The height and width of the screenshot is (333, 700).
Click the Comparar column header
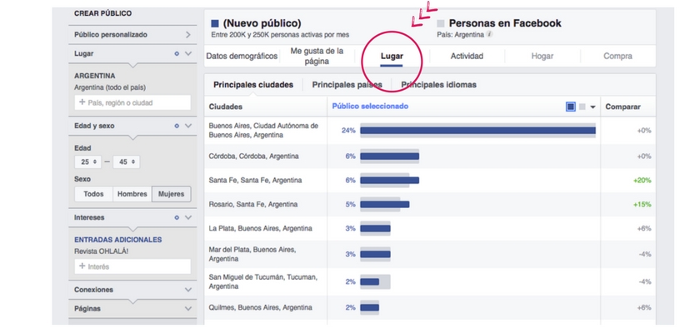622,107
